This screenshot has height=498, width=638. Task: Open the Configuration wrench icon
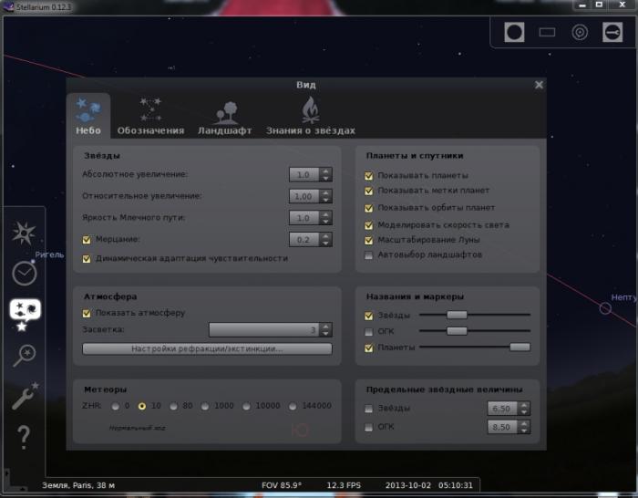pos(25,395)
